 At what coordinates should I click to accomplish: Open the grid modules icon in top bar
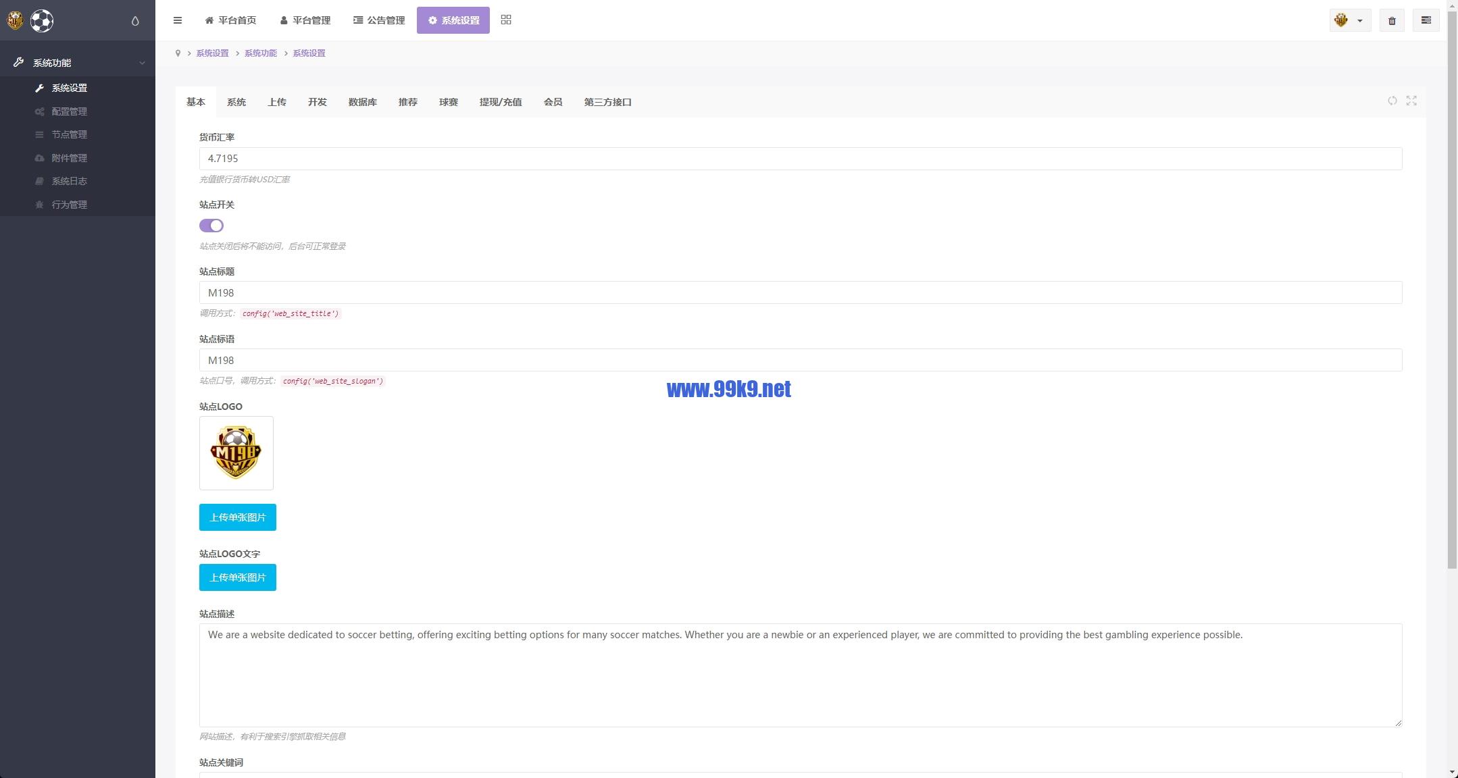[506, 20]
